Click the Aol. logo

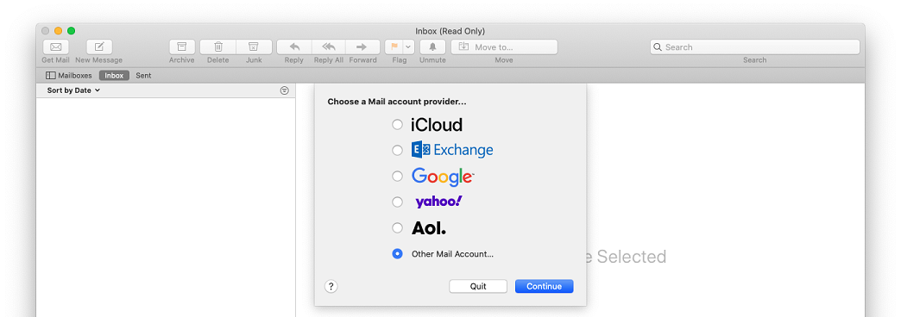[429, 228]
